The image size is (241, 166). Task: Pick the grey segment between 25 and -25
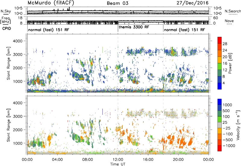click(x=220, y=125)
